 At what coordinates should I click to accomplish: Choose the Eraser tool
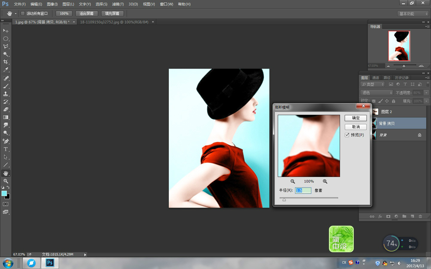(6, 109)
